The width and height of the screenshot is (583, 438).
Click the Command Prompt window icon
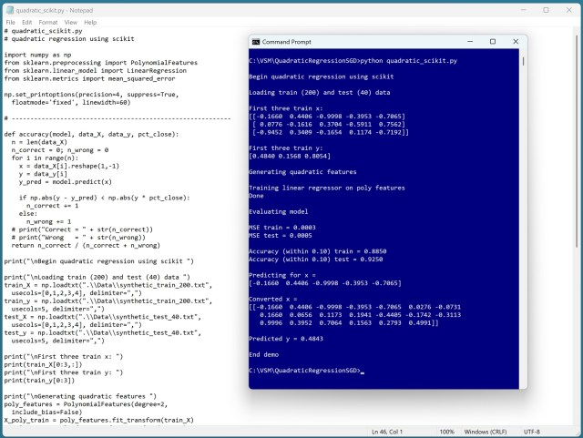256,42
